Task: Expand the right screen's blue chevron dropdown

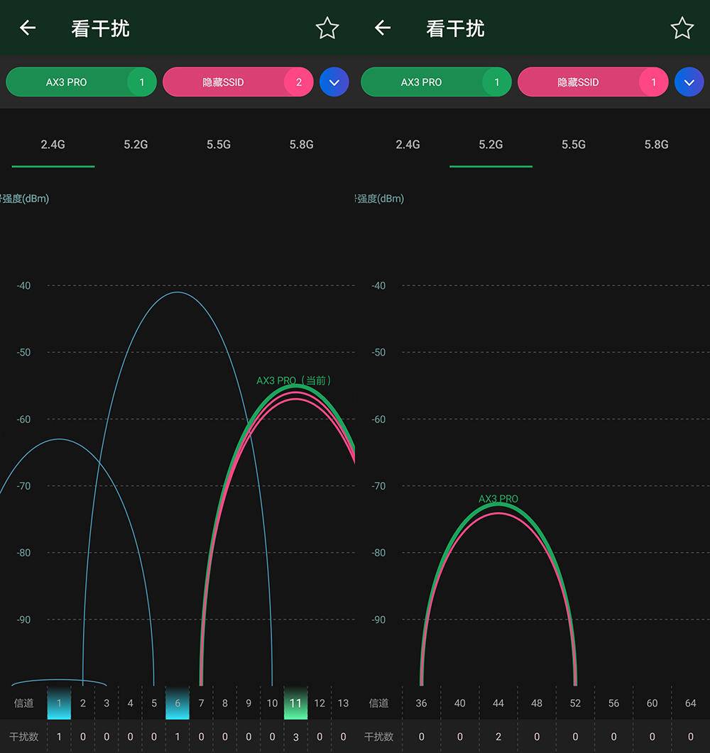Action: click(689, 82)
